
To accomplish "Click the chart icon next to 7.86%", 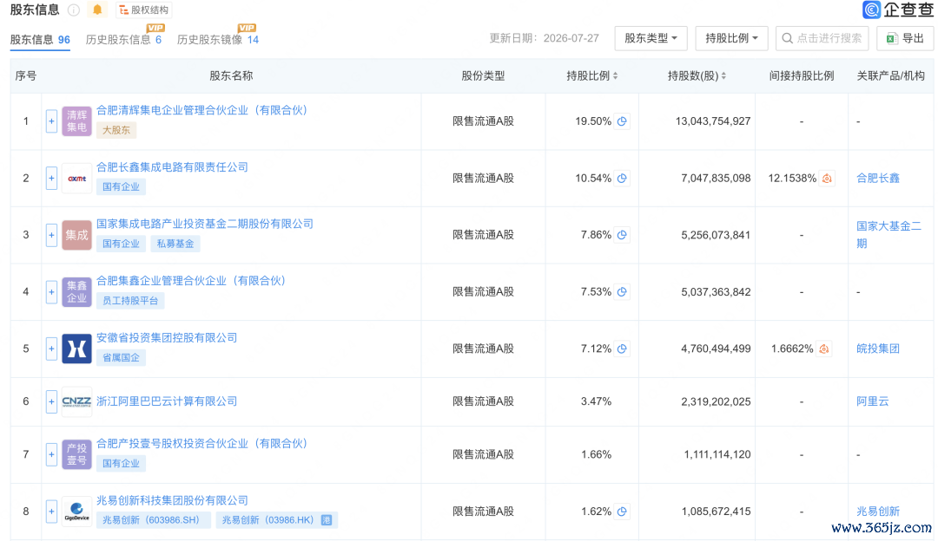I will [622, 235].
